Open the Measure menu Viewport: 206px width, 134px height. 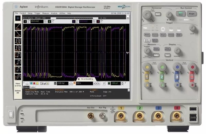pyautogui.click(x=46, y=13)
